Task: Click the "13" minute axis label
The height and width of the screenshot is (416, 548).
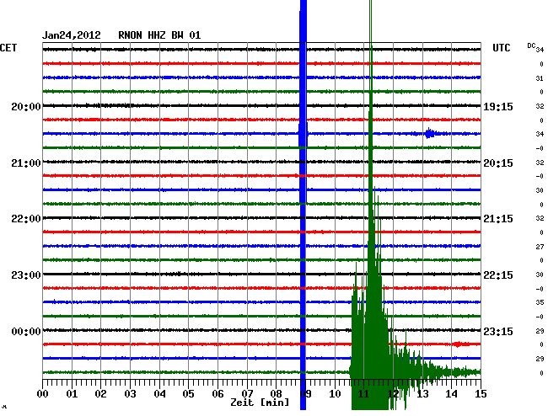Action: pos(422,394)
